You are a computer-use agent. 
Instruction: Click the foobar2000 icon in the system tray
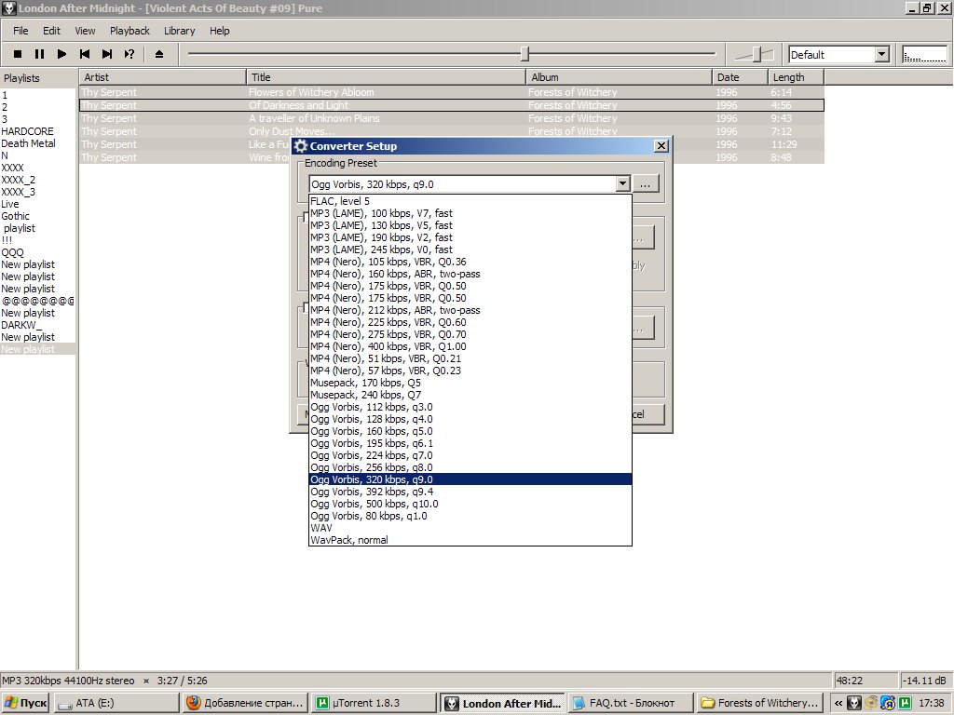coord(855,703)
